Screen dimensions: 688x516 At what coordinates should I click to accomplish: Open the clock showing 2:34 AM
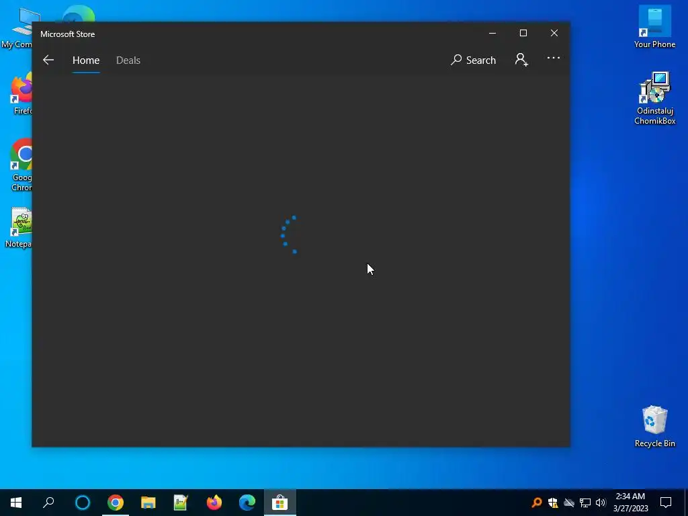[630, 503]
